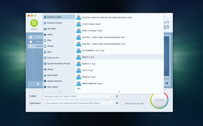Enable Merge into one file
Screen dimensions: 203x126
pos(123,104)
